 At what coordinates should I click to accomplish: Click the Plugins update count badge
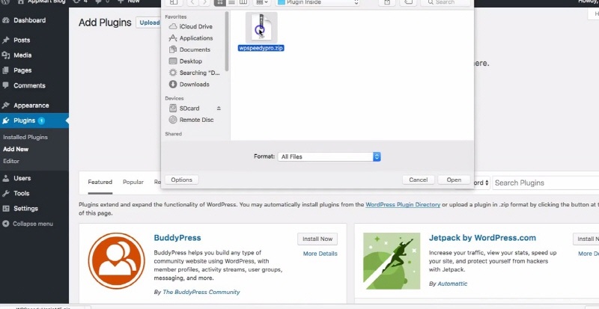click(41, 120)
